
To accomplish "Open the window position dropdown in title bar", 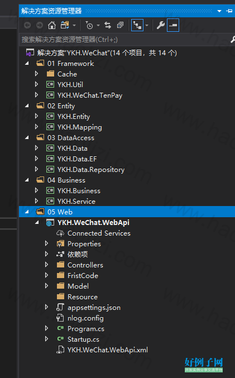I will [x=219, y=11].
